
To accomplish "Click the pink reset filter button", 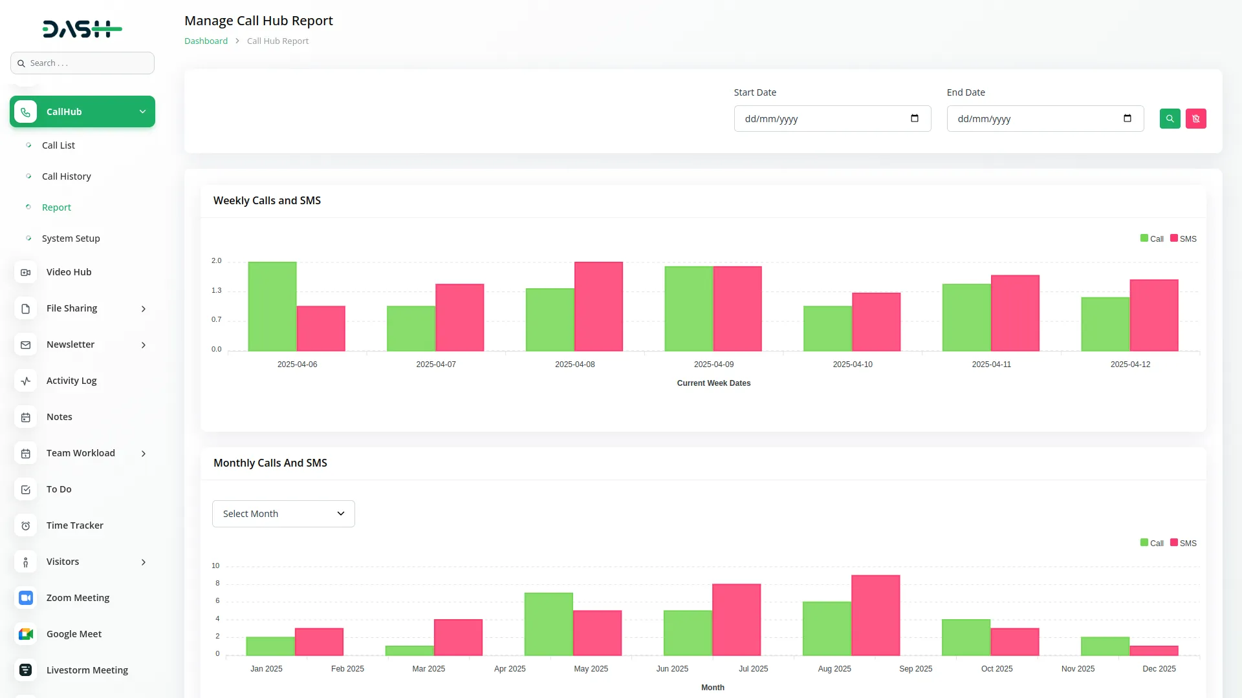I will click(1195, 119).
